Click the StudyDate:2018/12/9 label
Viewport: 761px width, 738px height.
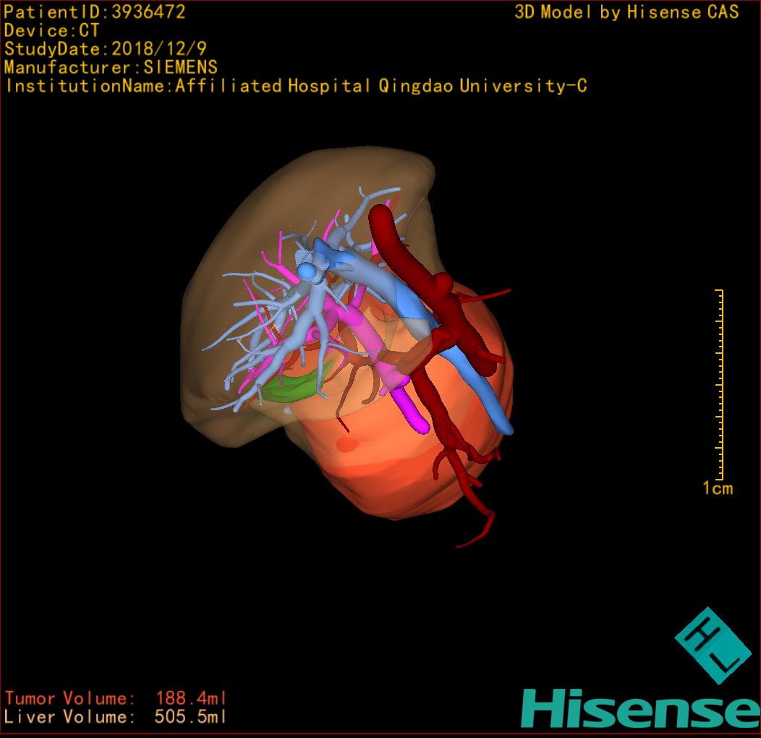click(104, 49)
